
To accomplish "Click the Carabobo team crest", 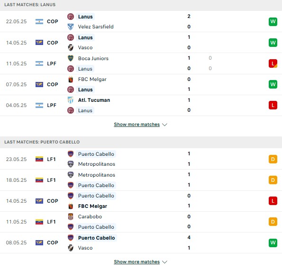I will (71, 216).
